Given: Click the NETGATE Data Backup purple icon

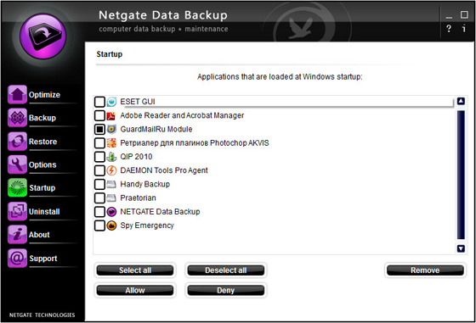Looking at the screenshot, I should (x=111, y=212).
